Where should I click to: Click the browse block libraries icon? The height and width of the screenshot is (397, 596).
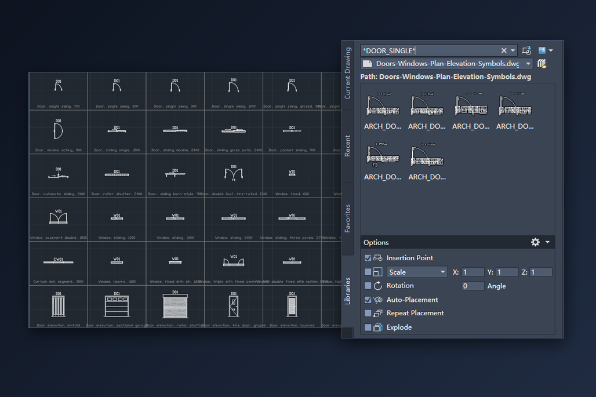point(542,64)
